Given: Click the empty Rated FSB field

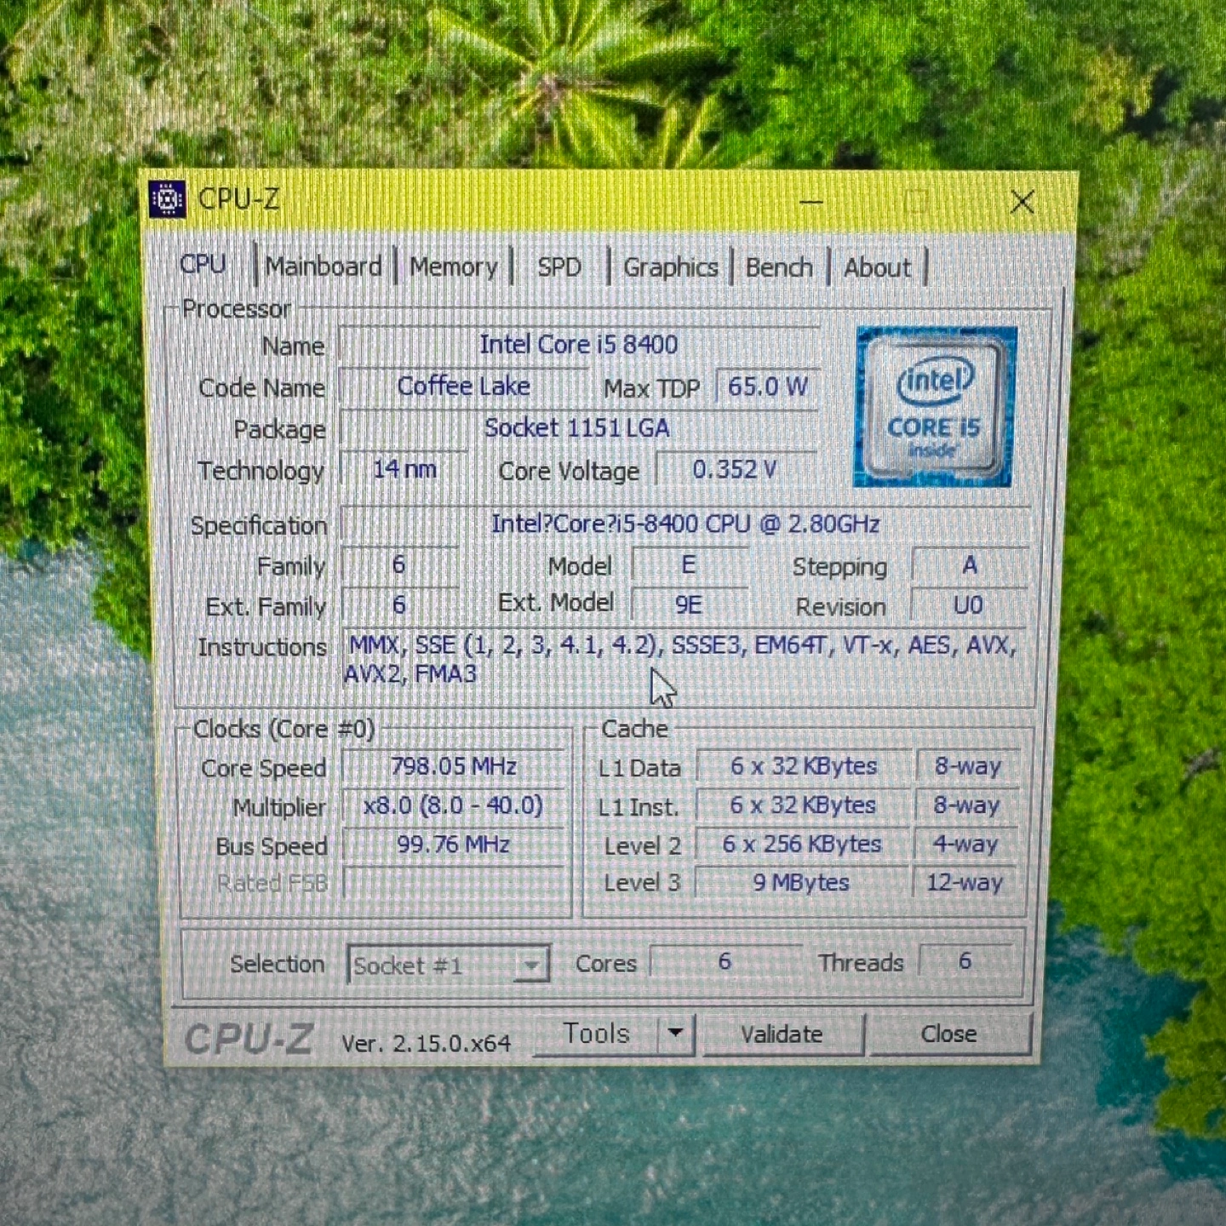Looking at the screenshot, I should click(x=453, y=882).
